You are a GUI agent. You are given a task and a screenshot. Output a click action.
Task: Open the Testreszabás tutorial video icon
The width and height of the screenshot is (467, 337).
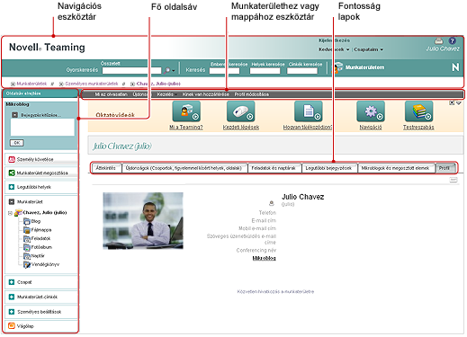(x=418, y=111)
